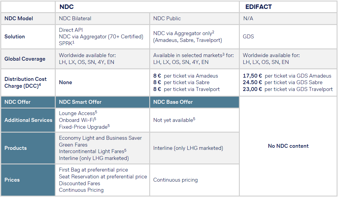Viewport: 339px width, 198px height.
Task: Select the 'Lounge Access' text line
Action: tap(77, 113)
